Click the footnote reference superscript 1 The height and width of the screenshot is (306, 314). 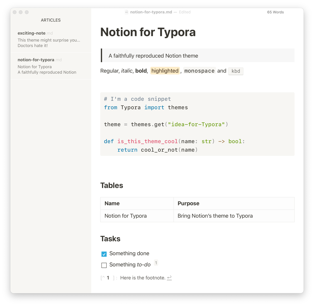coord(156,263)
